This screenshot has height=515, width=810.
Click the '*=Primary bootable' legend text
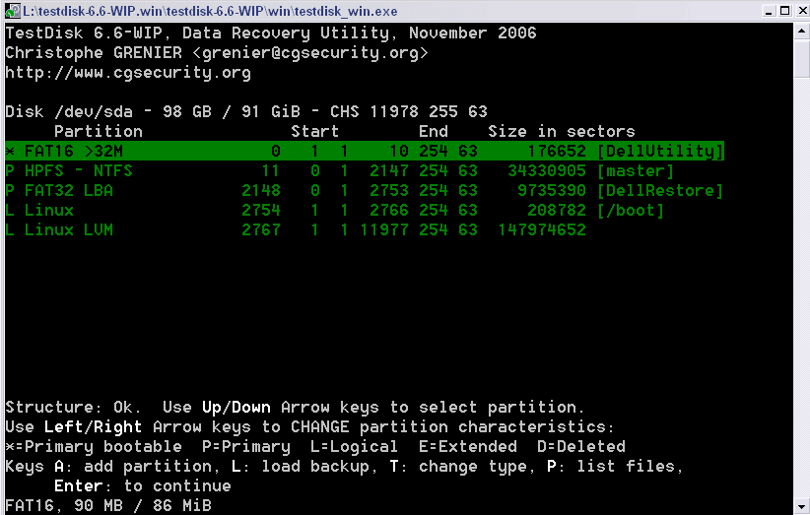(x=94, y=446)
